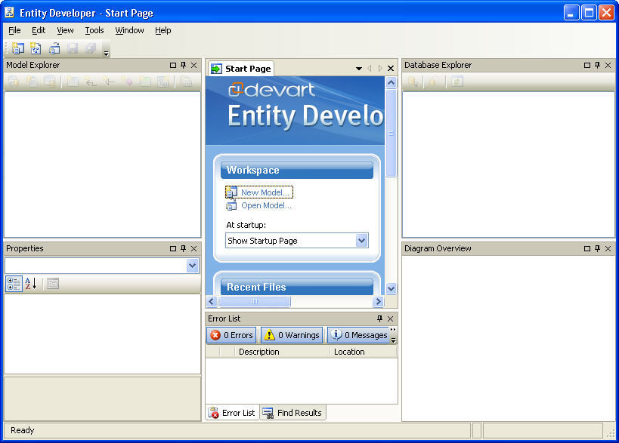
Task: Click the first Database Explorer toolbar icon
Action: [x=413, y=82]
